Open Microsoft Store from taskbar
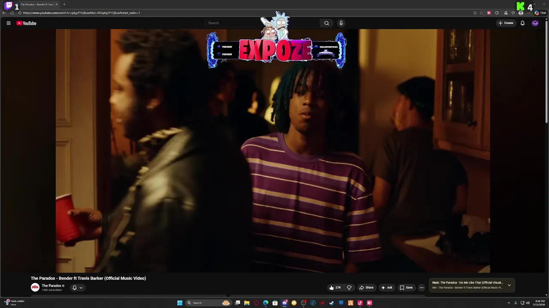 tap(275, 303)
